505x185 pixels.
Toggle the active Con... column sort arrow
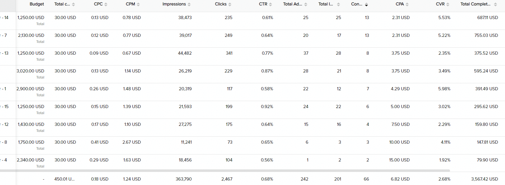coord(366,4)
